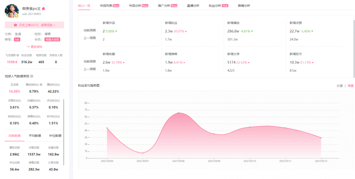Click the 新增分享 value 5174

[x=232, y=62]
